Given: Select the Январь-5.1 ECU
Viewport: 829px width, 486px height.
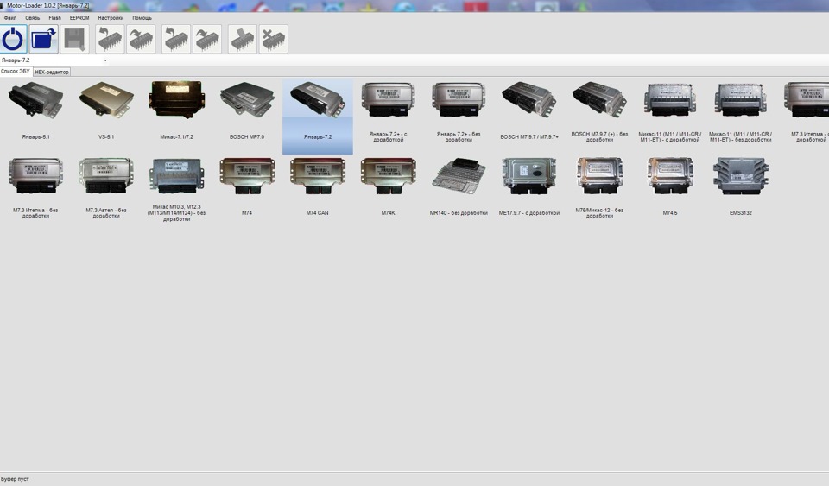Looking at the screenshot, I should (x=35, y=110).
